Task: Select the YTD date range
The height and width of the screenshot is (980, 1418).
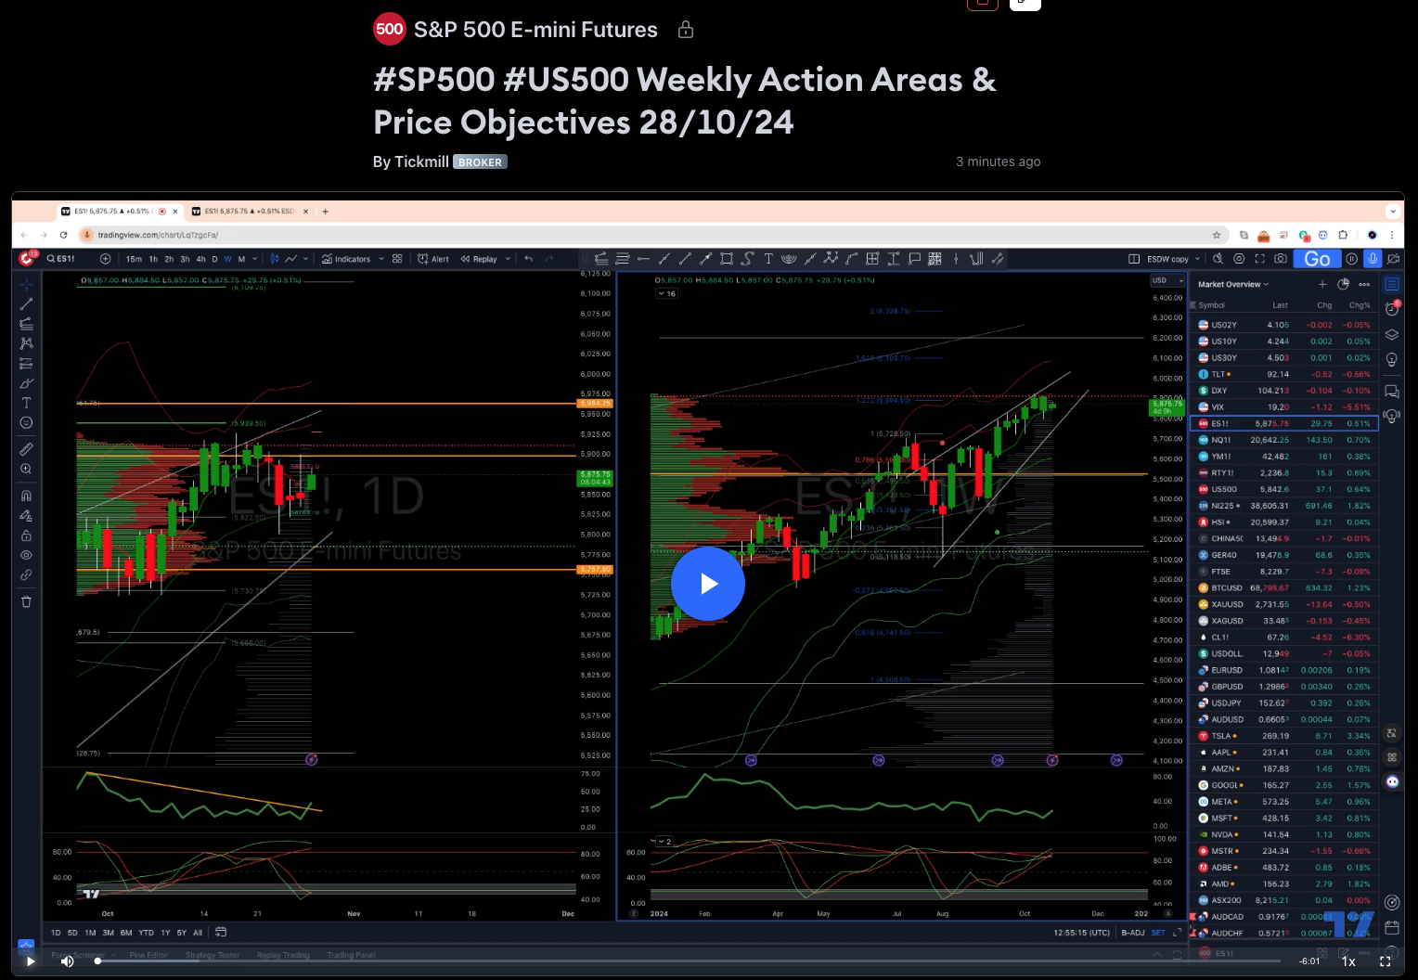Action: [146, 933]
